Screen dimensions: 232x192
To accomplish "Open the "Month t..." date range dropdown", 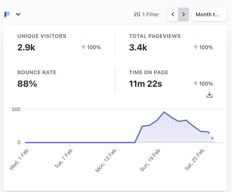I will point(209,14).
